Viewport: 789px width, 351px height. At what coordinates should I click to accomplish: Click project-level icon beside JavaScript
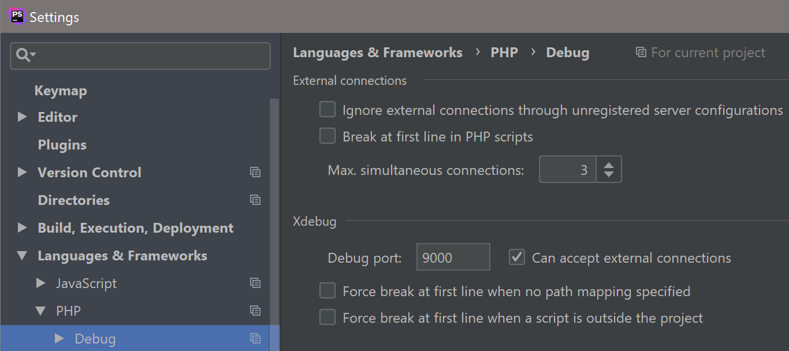pyautogui.click(x=255, y=283)
